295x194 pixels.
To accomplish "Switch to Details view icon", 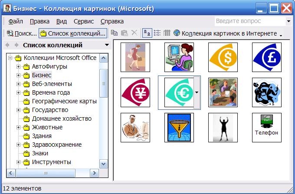I will [167, 33].
